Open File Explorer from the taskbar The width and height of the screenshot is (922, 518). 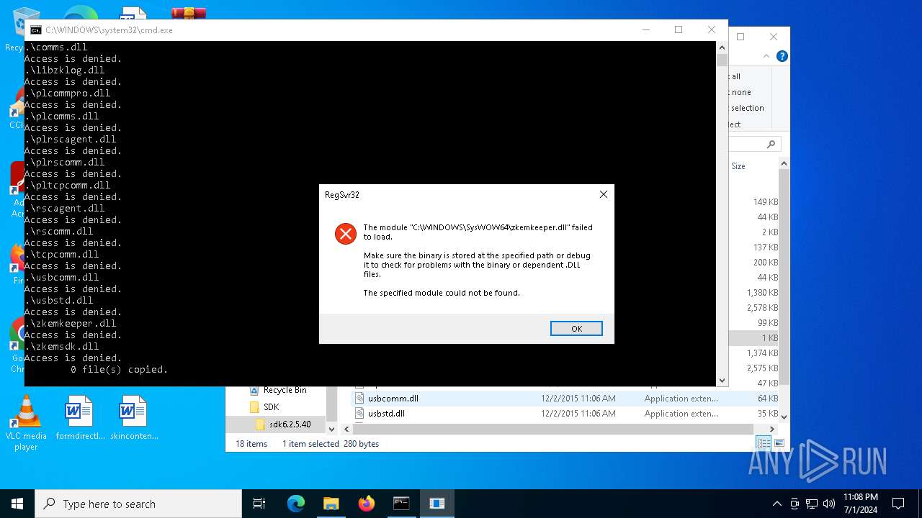(x=331, y=504)
